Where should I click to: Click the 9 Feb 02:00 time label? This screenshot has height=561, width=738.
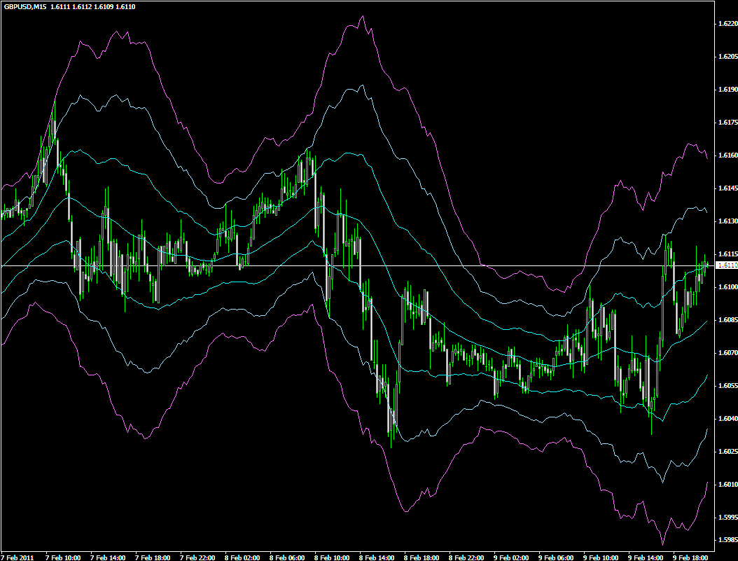click(512, 557)
